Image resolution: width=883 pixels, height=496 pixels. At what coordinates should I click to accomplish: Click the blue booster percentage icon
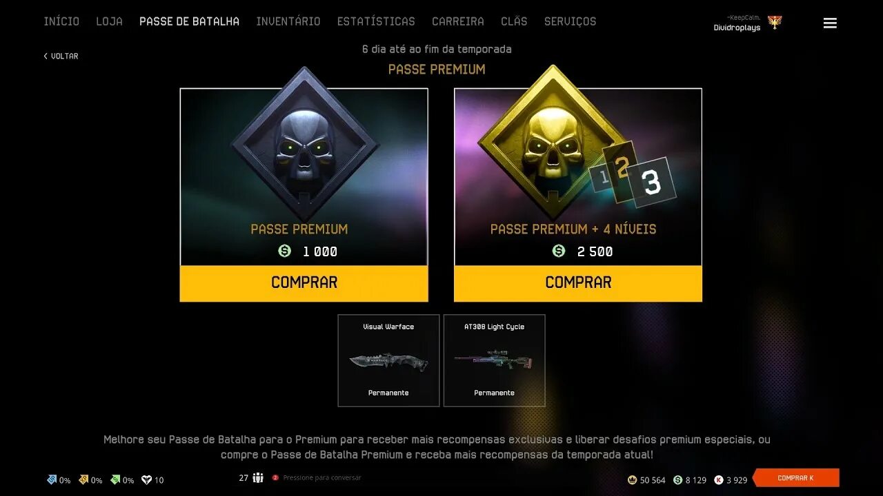52,479
